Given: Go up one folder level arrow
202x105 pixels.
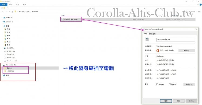Looking at the screenshot, I should click(x=12, y=12).
